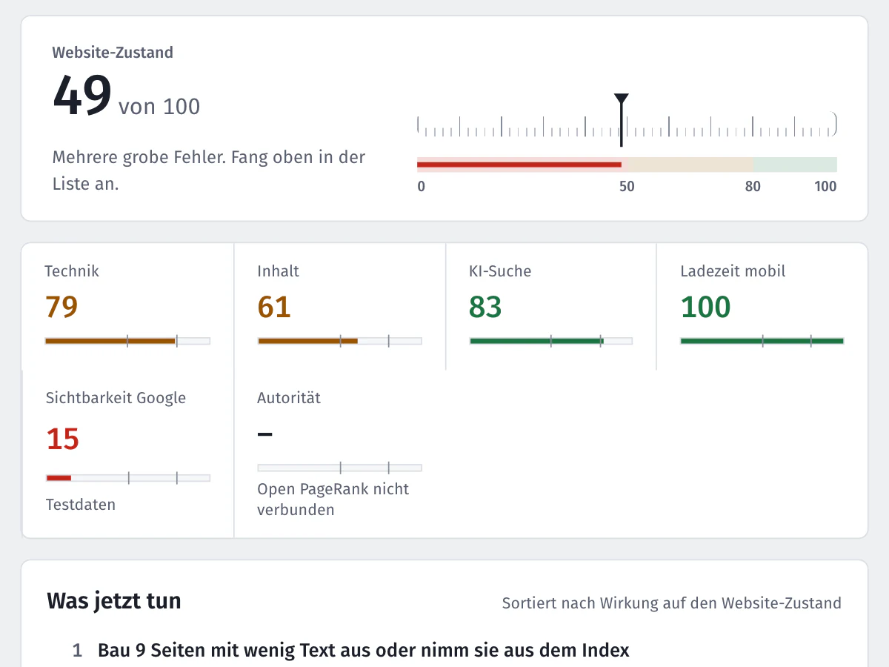The image size is (889, 667).
Task: Click the 'Was jetzt tun' heading
Action: coord(114,601)
